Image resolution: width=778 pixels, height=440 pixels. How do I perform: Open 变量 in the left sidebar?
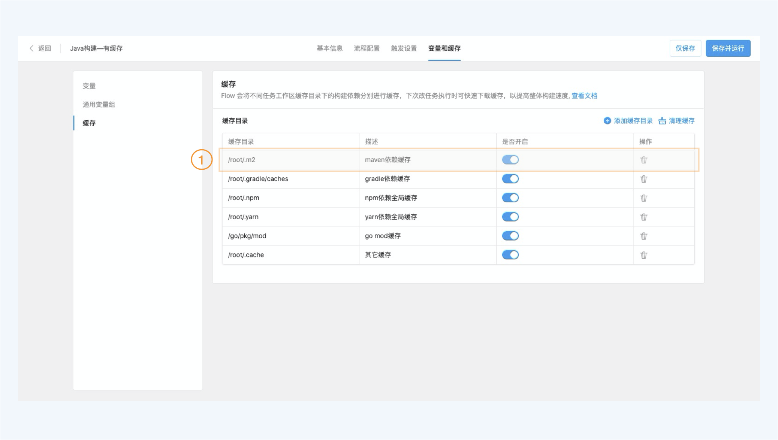(89, 86)
